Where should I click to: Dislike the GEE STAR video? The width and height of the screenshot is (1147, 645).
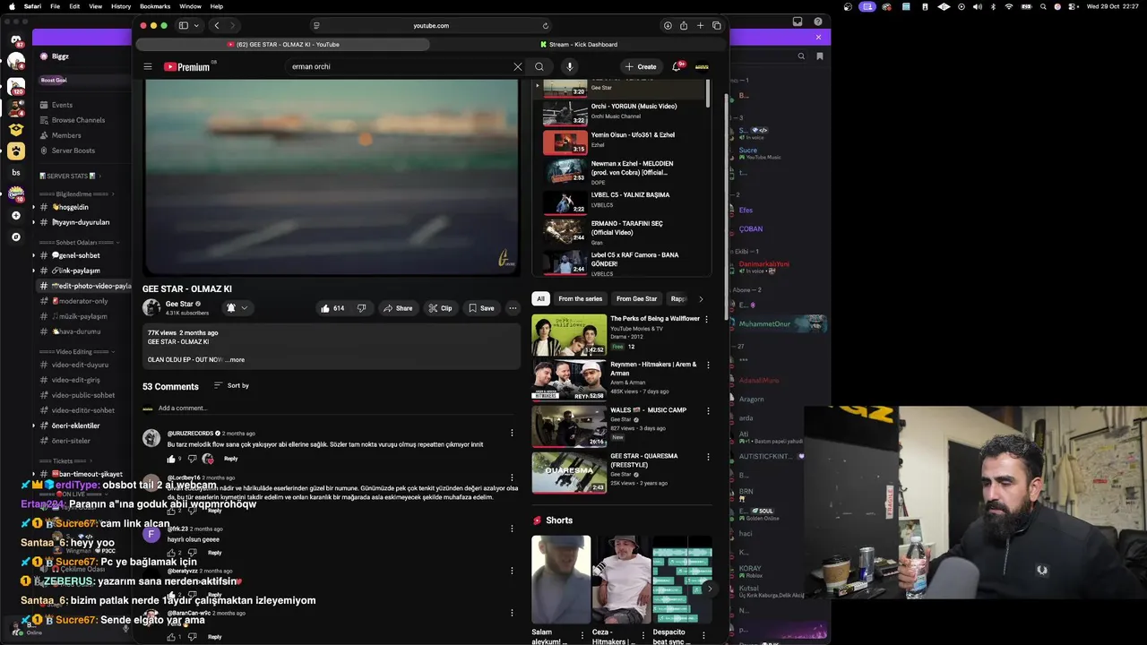tap(361, 308)
